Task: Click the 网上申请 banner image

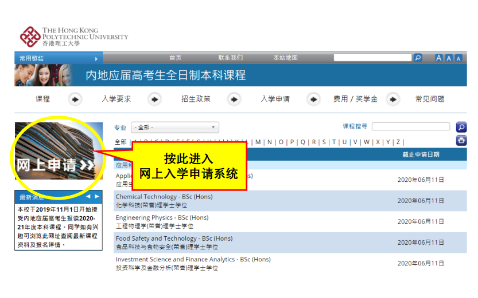Action: (x=57, y=152)
